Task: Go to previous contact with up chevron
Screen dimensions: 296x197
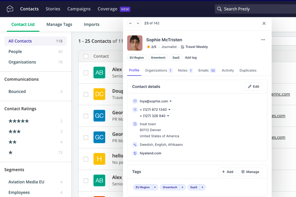Action: pos(130,23)
